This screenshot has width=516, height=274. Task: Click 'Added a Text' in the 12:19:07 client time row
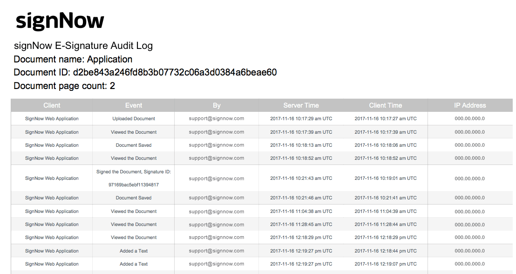tap(134, 264)
